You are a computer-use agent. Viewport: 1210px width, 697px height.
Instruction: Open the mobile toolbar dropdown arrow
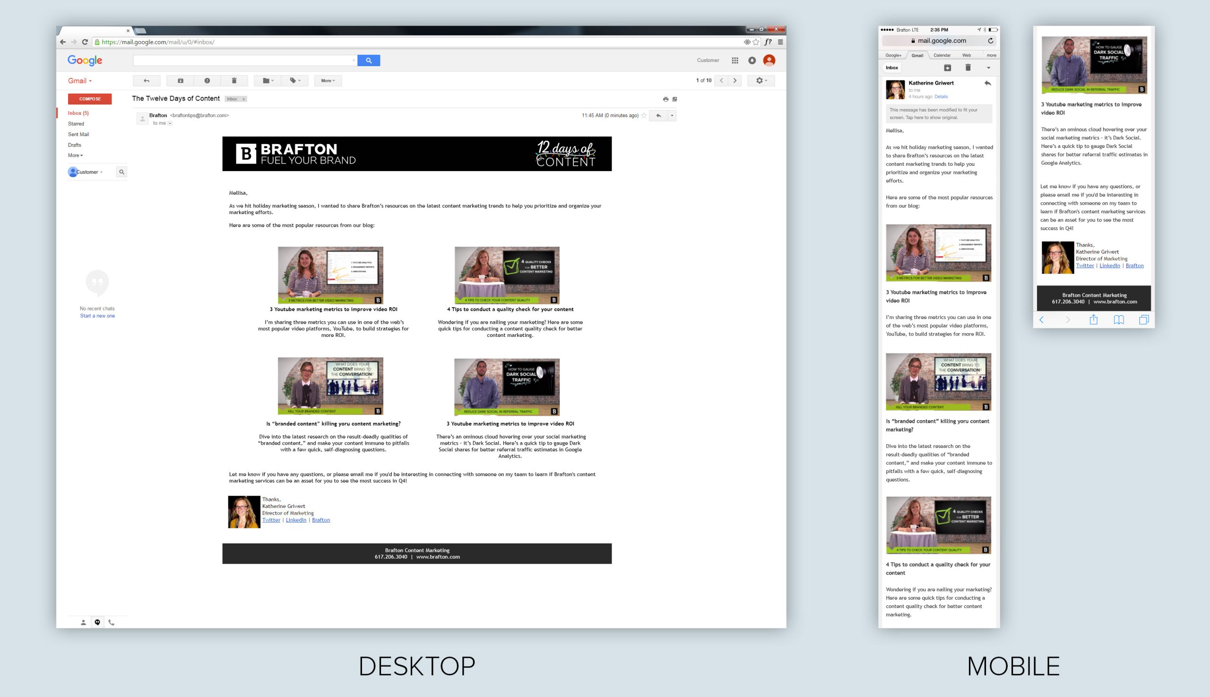988,68
